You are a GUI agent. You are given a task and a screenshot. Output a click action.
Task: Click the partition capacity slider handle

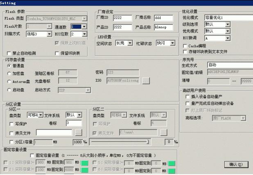pos(147,142)
